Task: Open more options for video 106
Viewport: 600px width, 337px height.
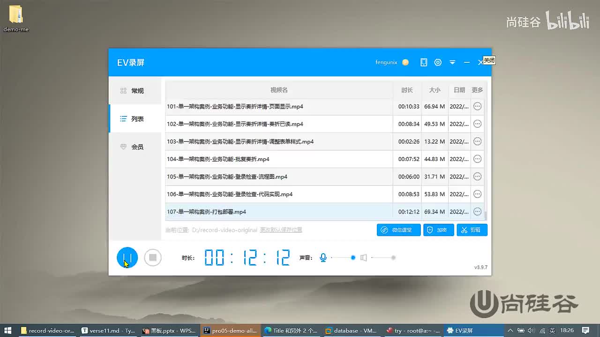Action: pyautogui.click(x=478, y=194)
